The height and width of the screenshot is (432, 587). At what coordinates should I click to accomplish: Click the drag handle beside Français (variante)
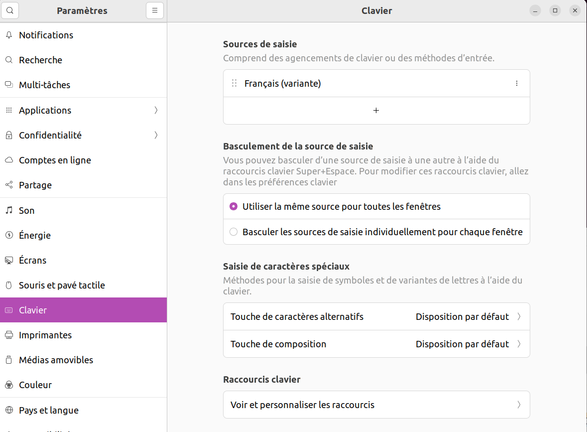[235, 84]
